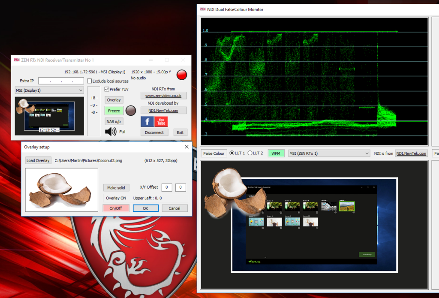Screen dimensions: 439x298
Task: Click the Extra IP address field
Action: tap(61, 81)
